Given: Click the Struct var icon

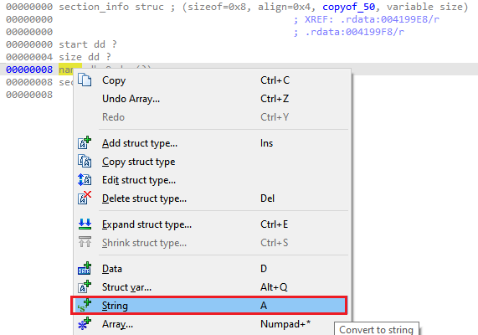Looking at the screenshot, I should click(x=85, y=286).
